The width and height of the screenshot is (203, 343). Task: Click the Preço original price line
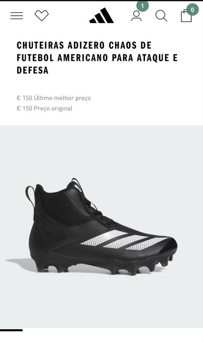[x=45, y=108]
